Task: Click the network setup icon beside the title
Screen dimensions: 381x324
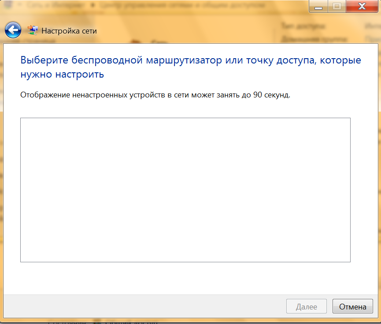Action: click(x=33, y=30)
